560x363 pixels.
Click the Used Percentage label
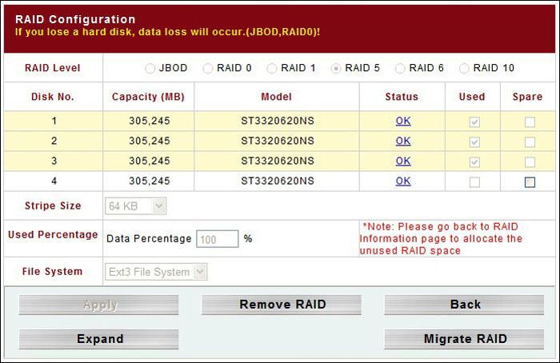[x=53, y=235]
